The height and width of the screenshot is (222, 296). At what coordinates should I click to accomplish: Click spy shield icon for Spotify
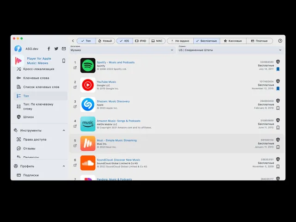(x=278, y=62)
